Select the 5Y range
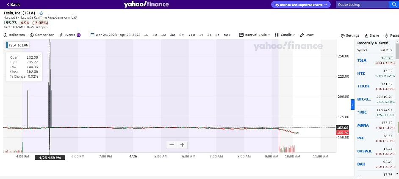The image size is (399, 179). pyautogui.click(x=217, y=35)
